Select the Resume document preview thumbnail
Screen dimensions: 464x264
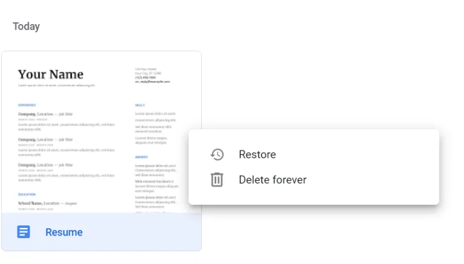tap(101, 132)
